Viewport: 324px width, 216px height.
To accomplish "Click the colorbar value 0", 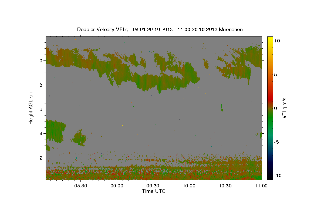I will 275,108.
